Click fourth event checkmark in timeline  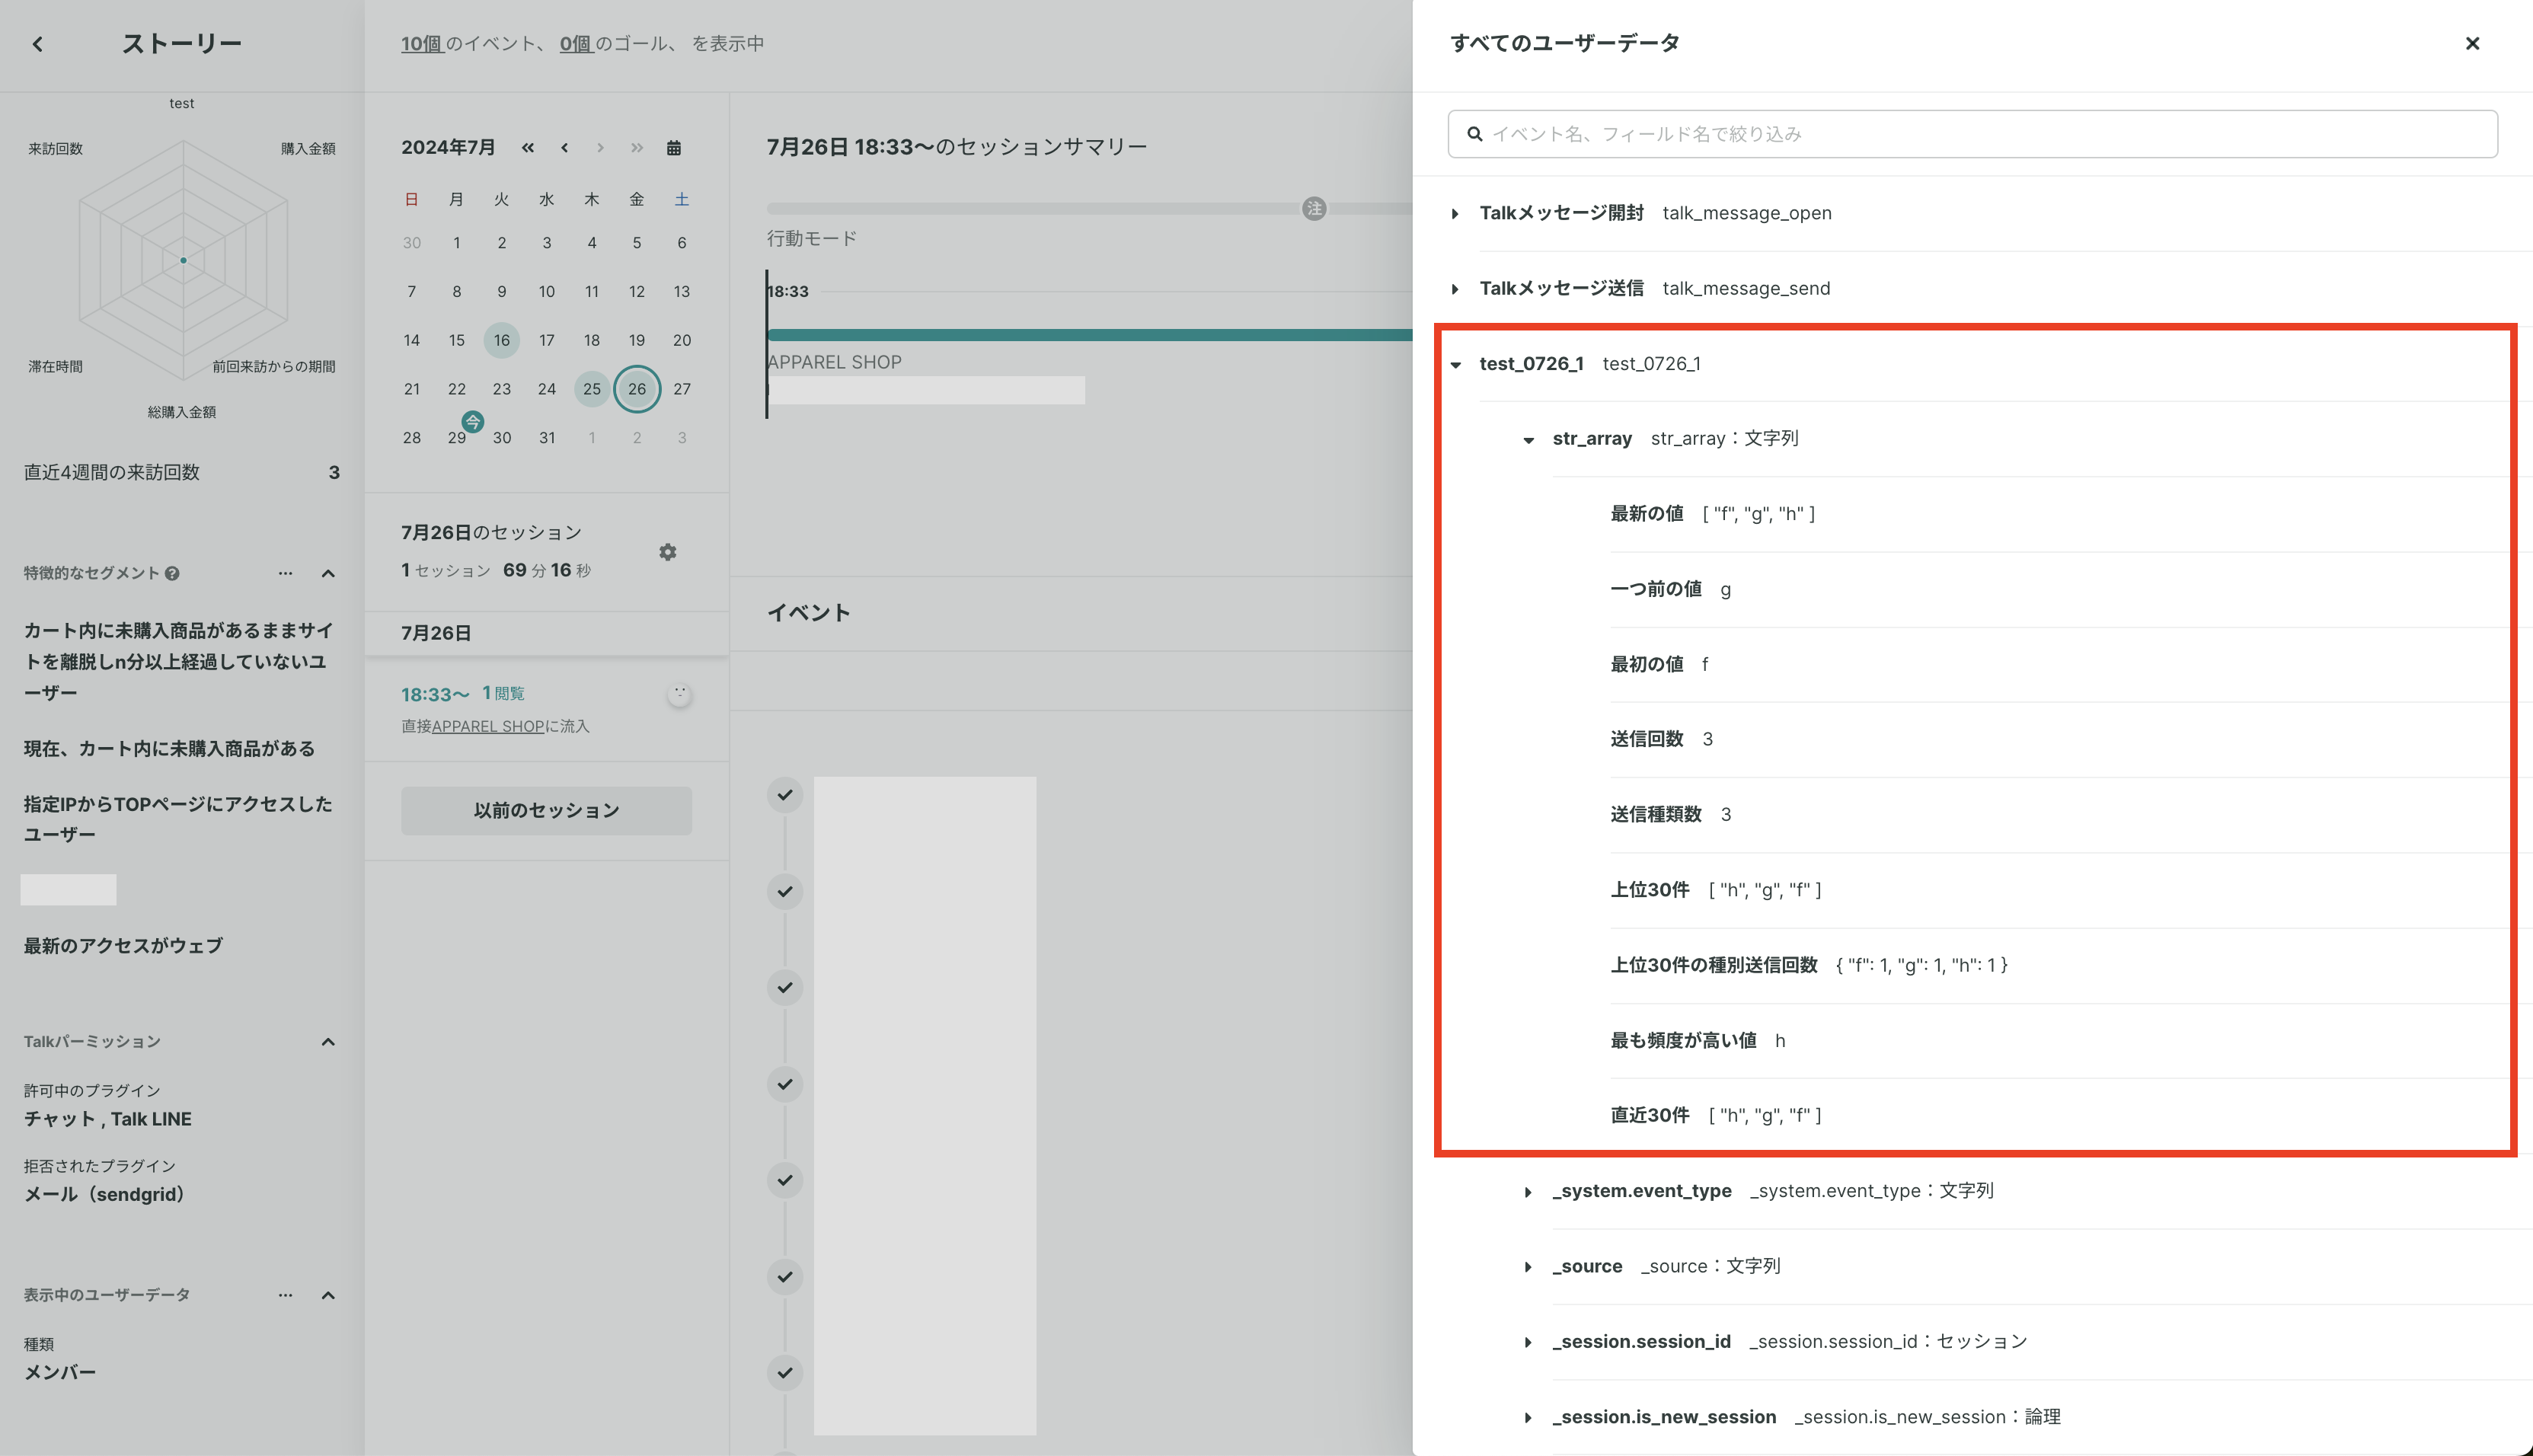pos(785,1084)
